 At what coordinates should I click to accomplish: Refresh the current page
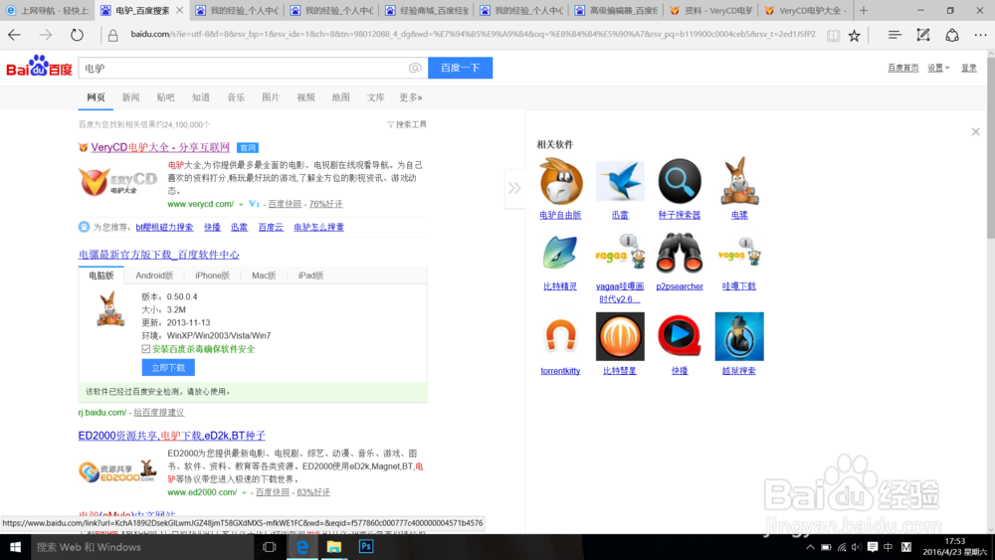coord(77,35)
